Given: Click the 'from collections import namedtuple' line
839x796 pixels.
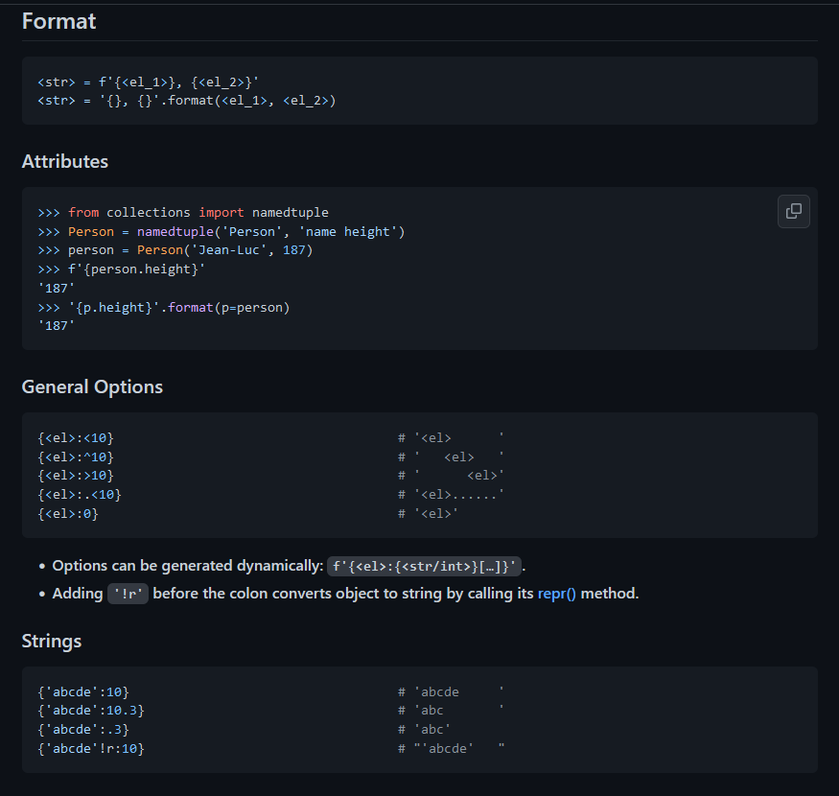Looking at the screenshot, I should pyautogui.click(x=183, y=212).
